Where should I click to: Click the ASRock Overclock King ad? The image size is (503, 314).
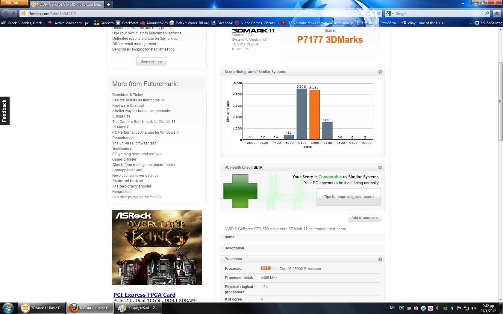point(157,248)
